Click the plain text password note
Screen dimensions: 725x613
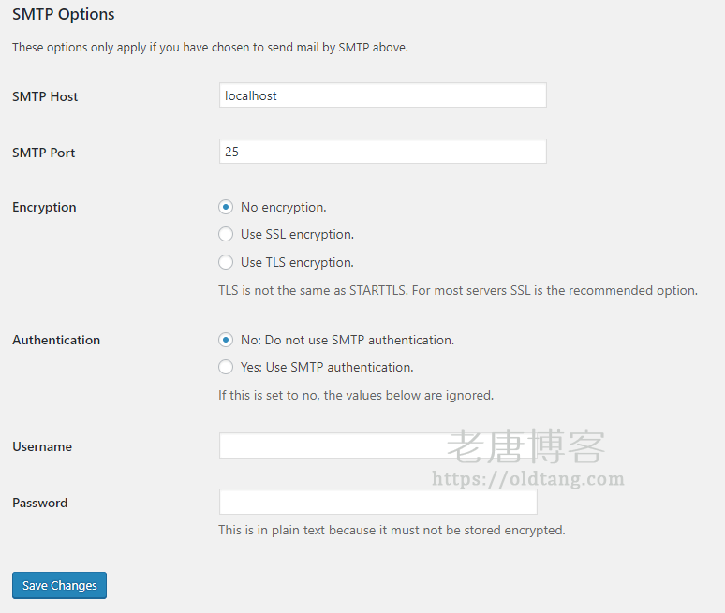(x=392, y=530)
